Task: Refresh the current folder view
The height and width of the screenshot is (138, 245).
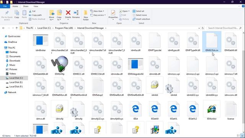Action: tap(203, 28)
